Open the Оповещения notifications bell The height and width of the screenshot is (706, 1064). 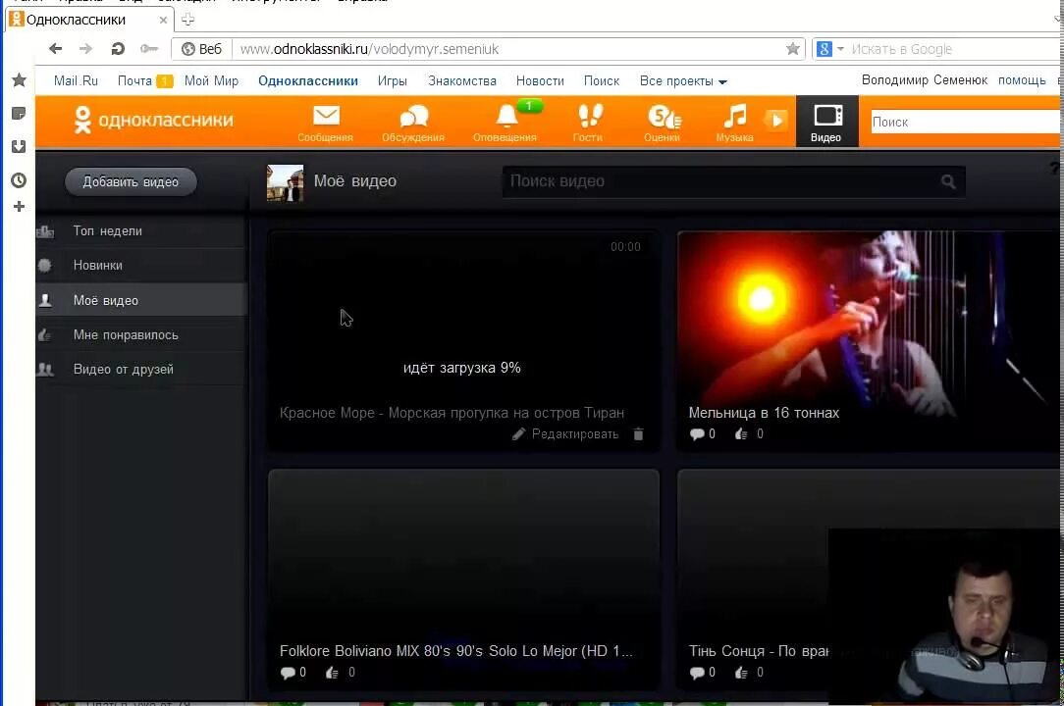click(x=505, y=123)
